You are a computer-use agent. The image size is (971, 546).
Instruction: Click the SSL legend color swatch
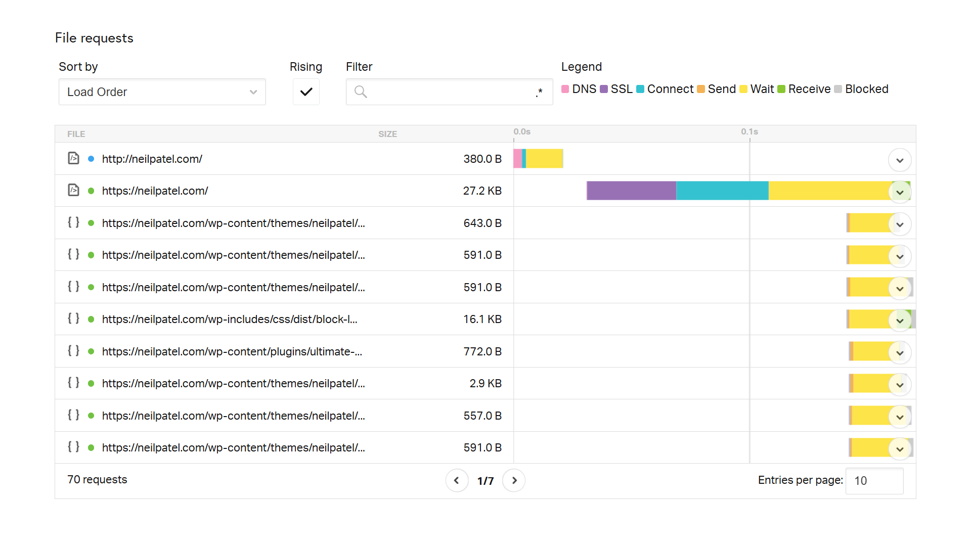tap(604, 89)
